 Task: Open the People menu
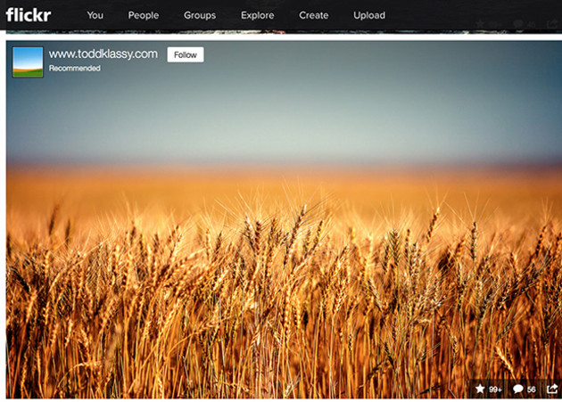pos(144,15)
